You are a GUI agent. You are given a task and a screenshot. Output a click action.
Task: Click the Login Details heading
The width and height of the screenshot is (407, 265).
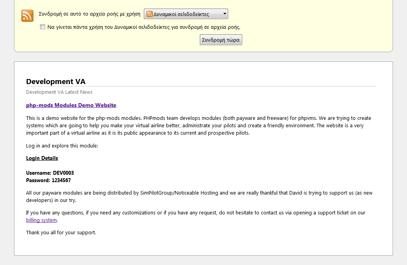click(42, 158)
